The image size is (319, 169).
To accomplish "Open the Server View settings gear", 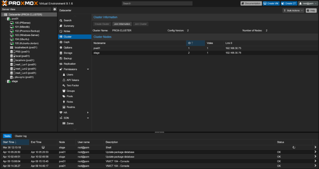I will click(55, 9).
